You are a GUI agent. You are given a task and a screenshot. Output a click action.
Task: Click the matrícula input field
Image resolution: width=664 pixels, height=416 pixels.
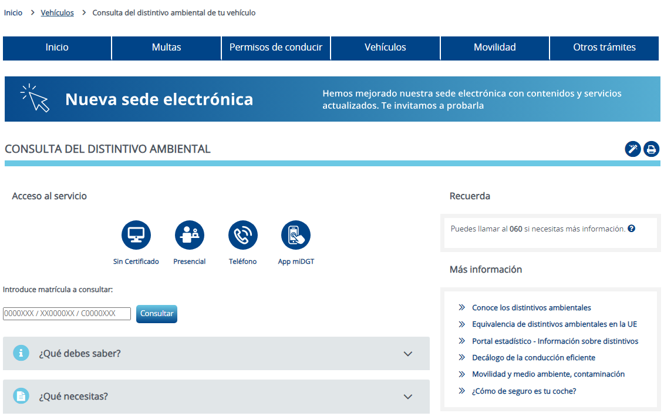pos(66,313)
